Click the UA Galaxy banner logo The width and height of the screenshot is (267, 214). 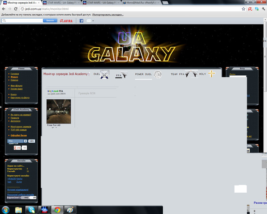pos(131,46)
